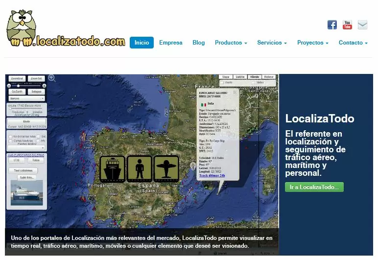Click the 'Portugal' map label

(x=96, y=185)
